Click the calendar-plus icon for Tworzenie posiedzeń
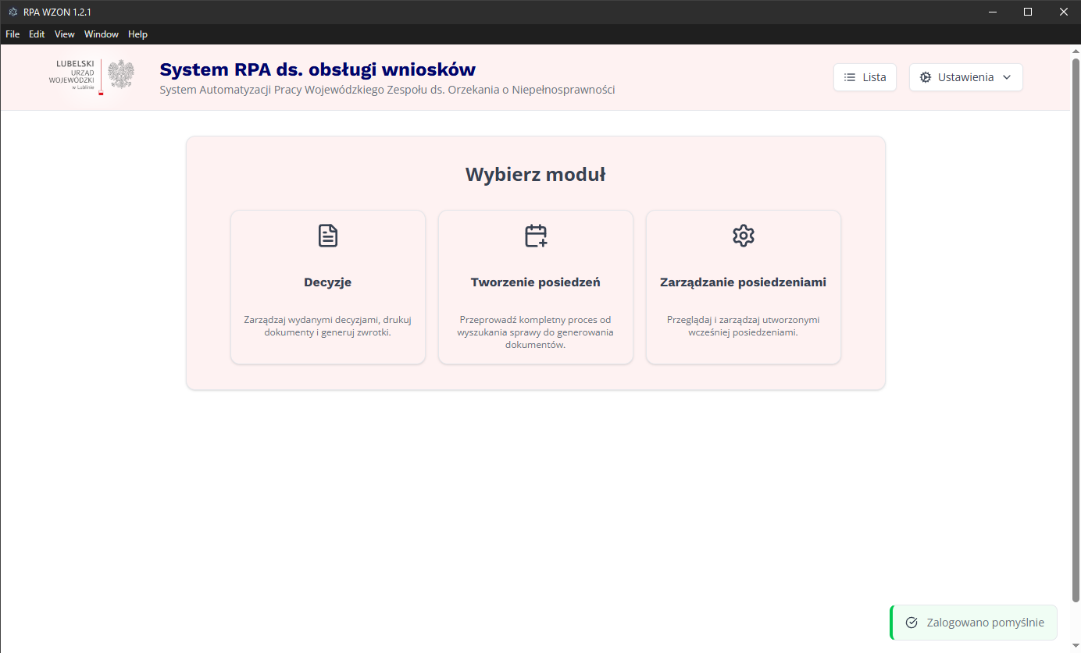 pyautogui.click(x=536, y=236)
